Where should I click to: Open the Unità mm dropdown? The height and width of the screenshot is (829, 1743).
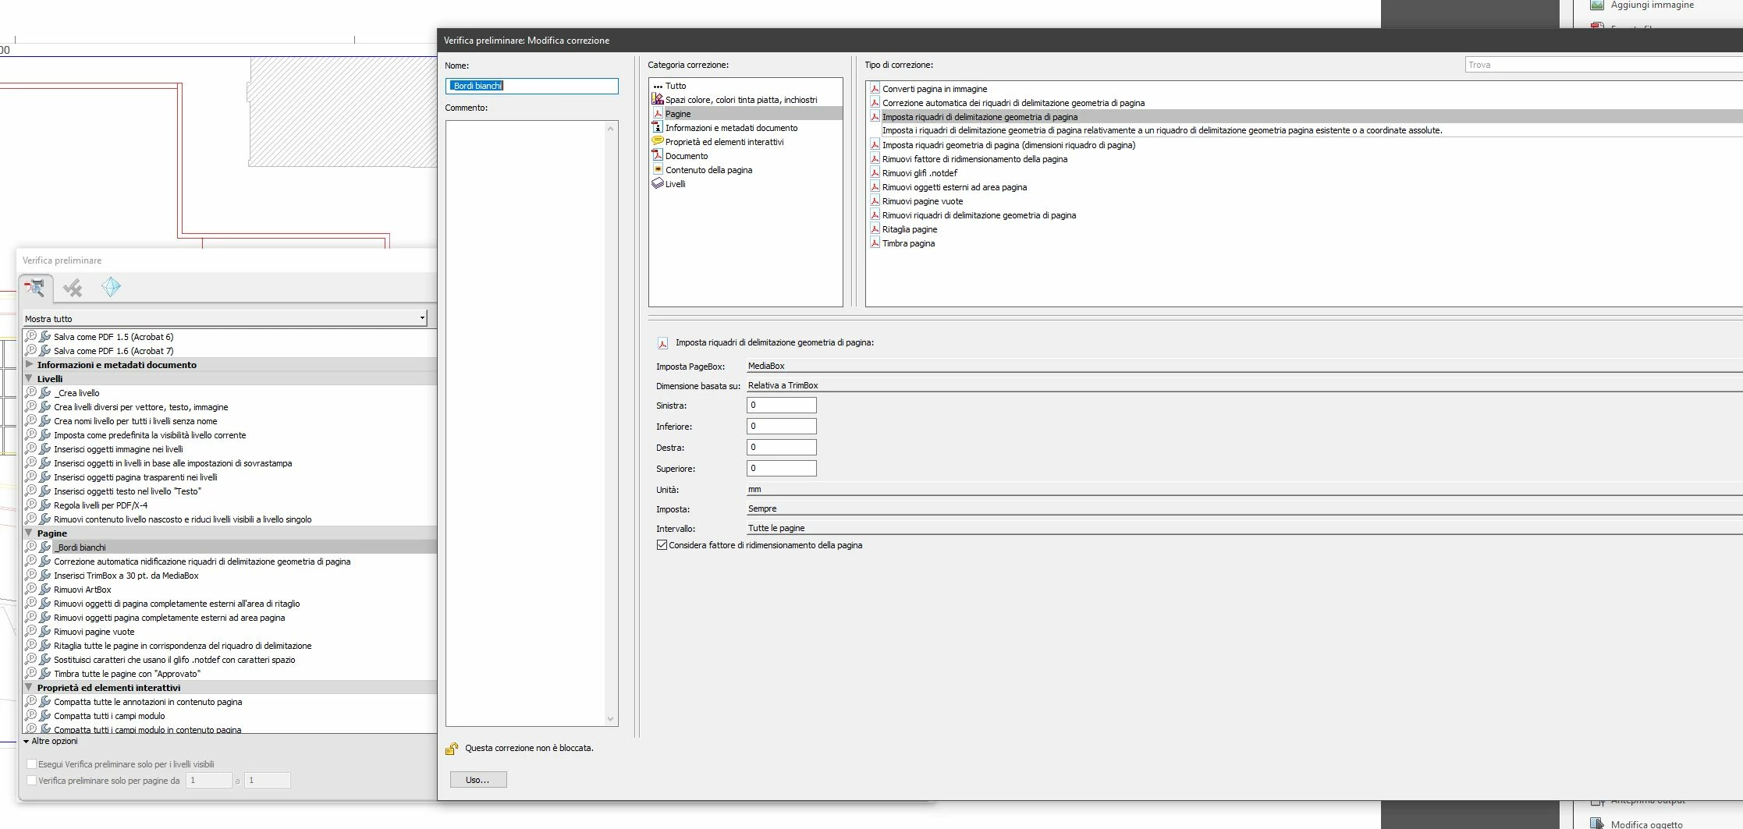click(x=1244, y=489)
